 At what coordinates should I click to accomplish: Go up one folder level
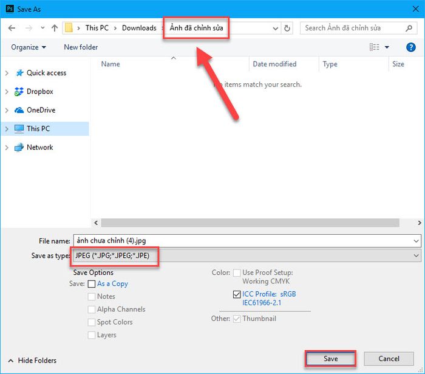pos(55,28)
